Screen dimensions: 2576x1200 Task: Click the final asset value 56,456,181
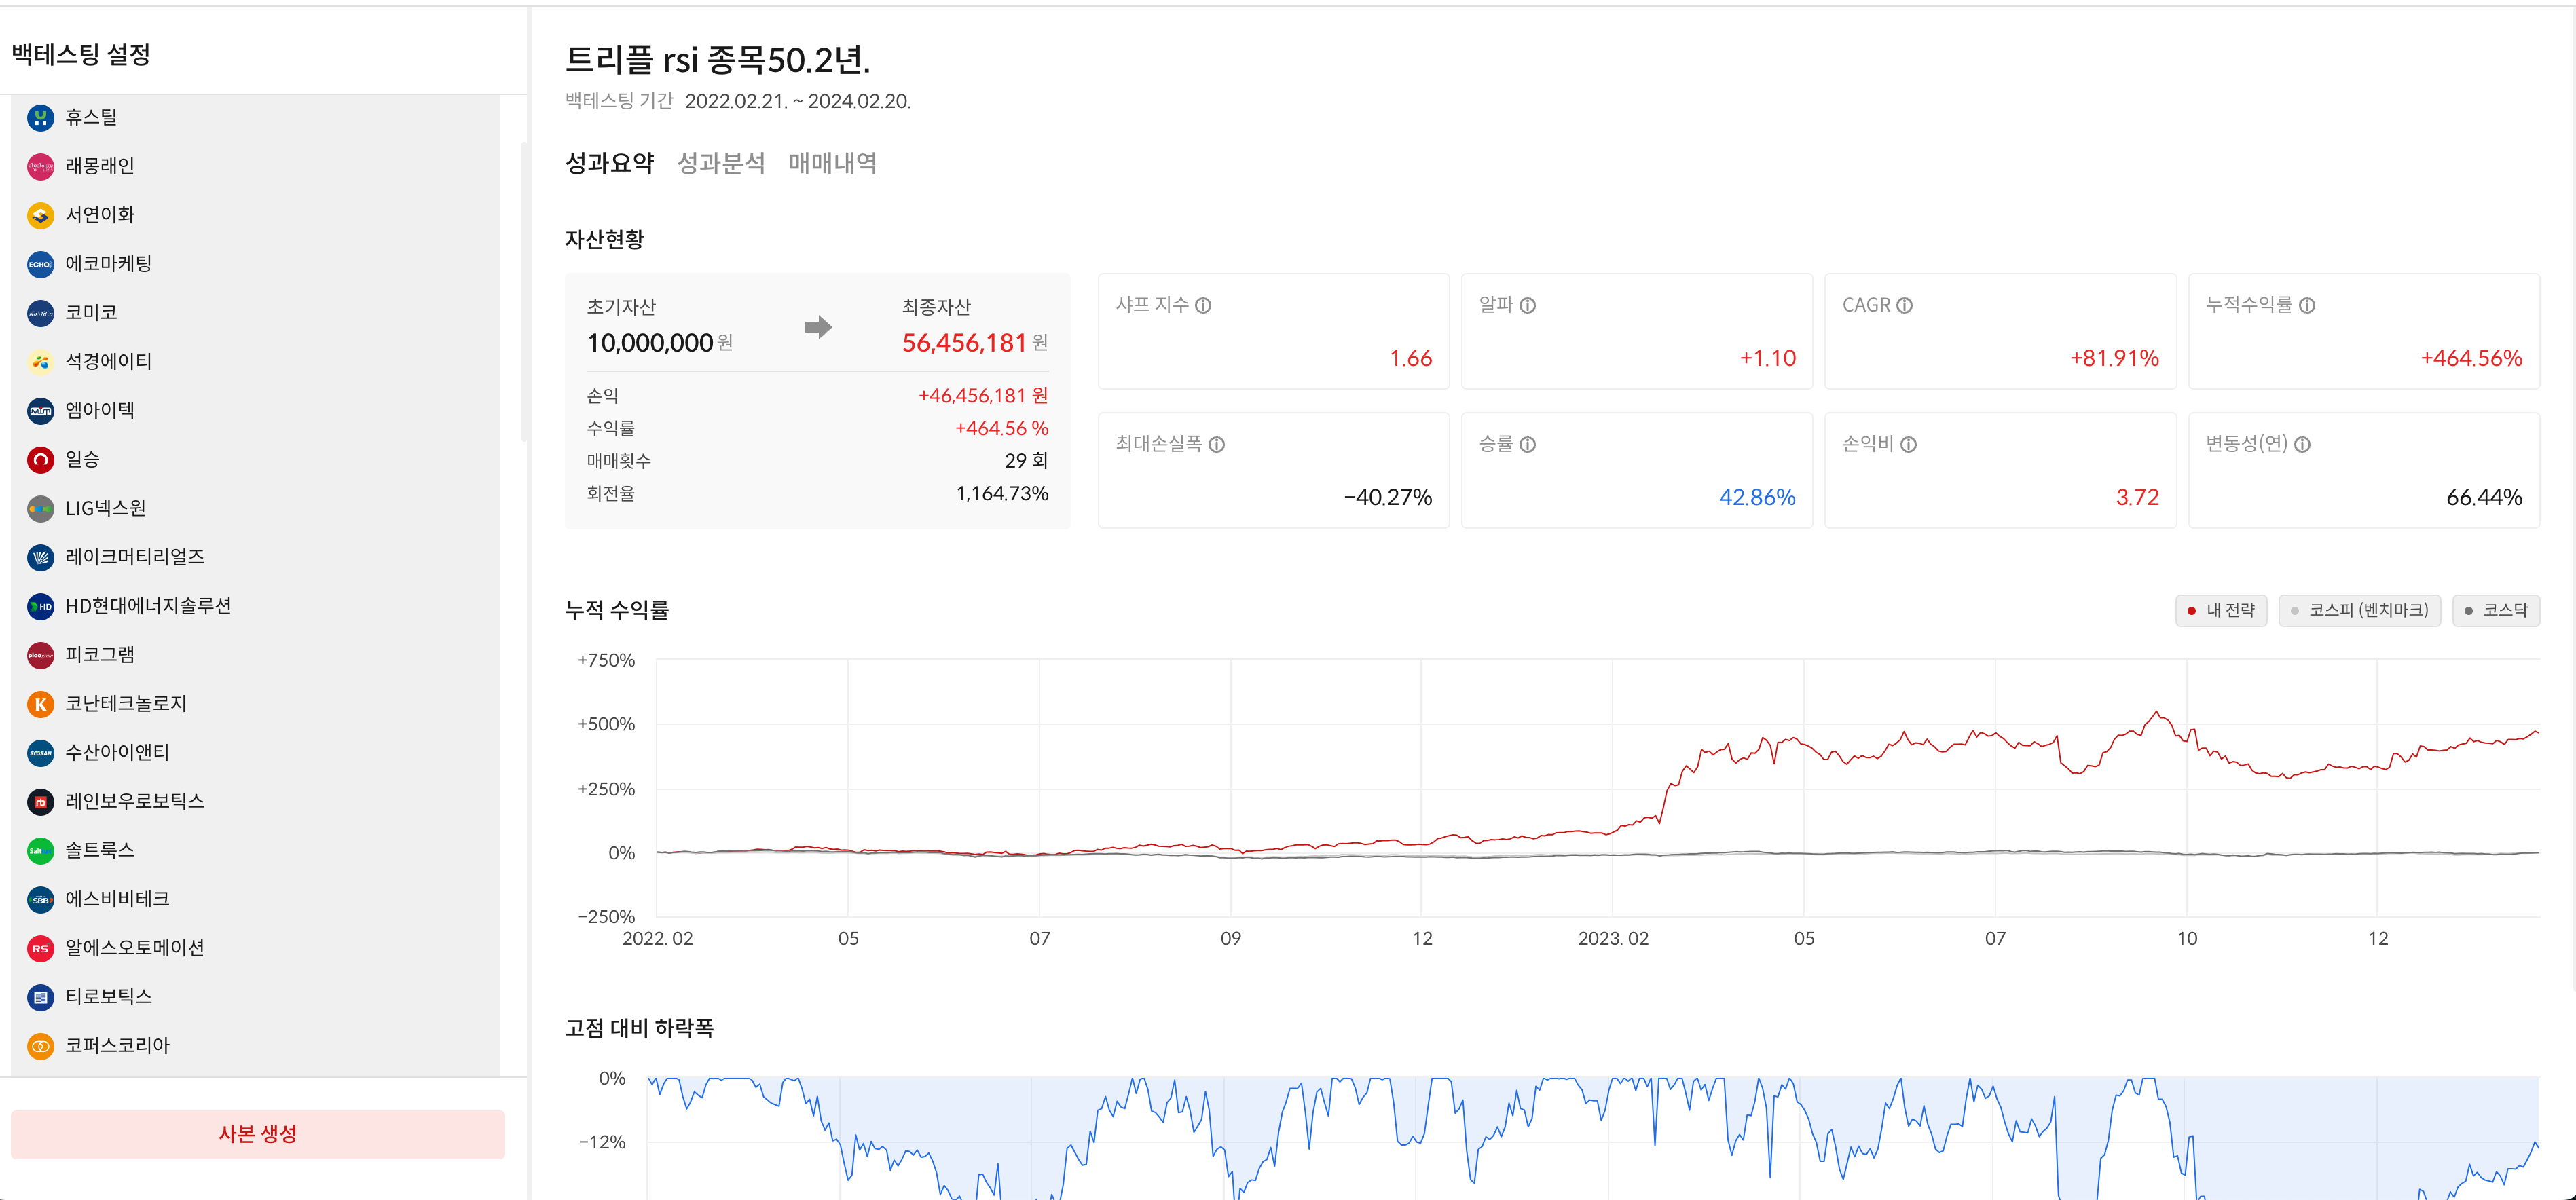[x=964, y=344]
